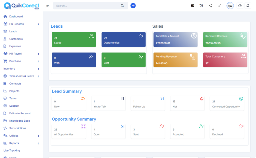
Task: Click the Subscriptions refresh icon
Action: [x=5, y=128]
